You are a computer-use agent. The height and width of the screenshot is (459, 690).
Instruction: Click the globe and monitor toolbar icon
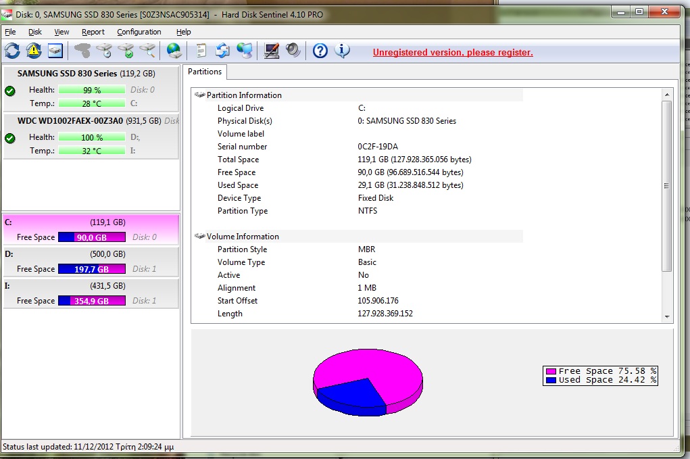tap(245, 51)
